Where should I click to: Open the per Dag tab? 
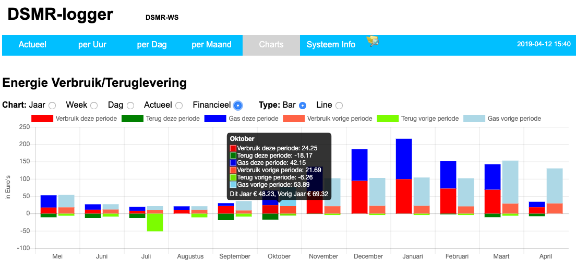pyautogui.click(x=152, y=45)
